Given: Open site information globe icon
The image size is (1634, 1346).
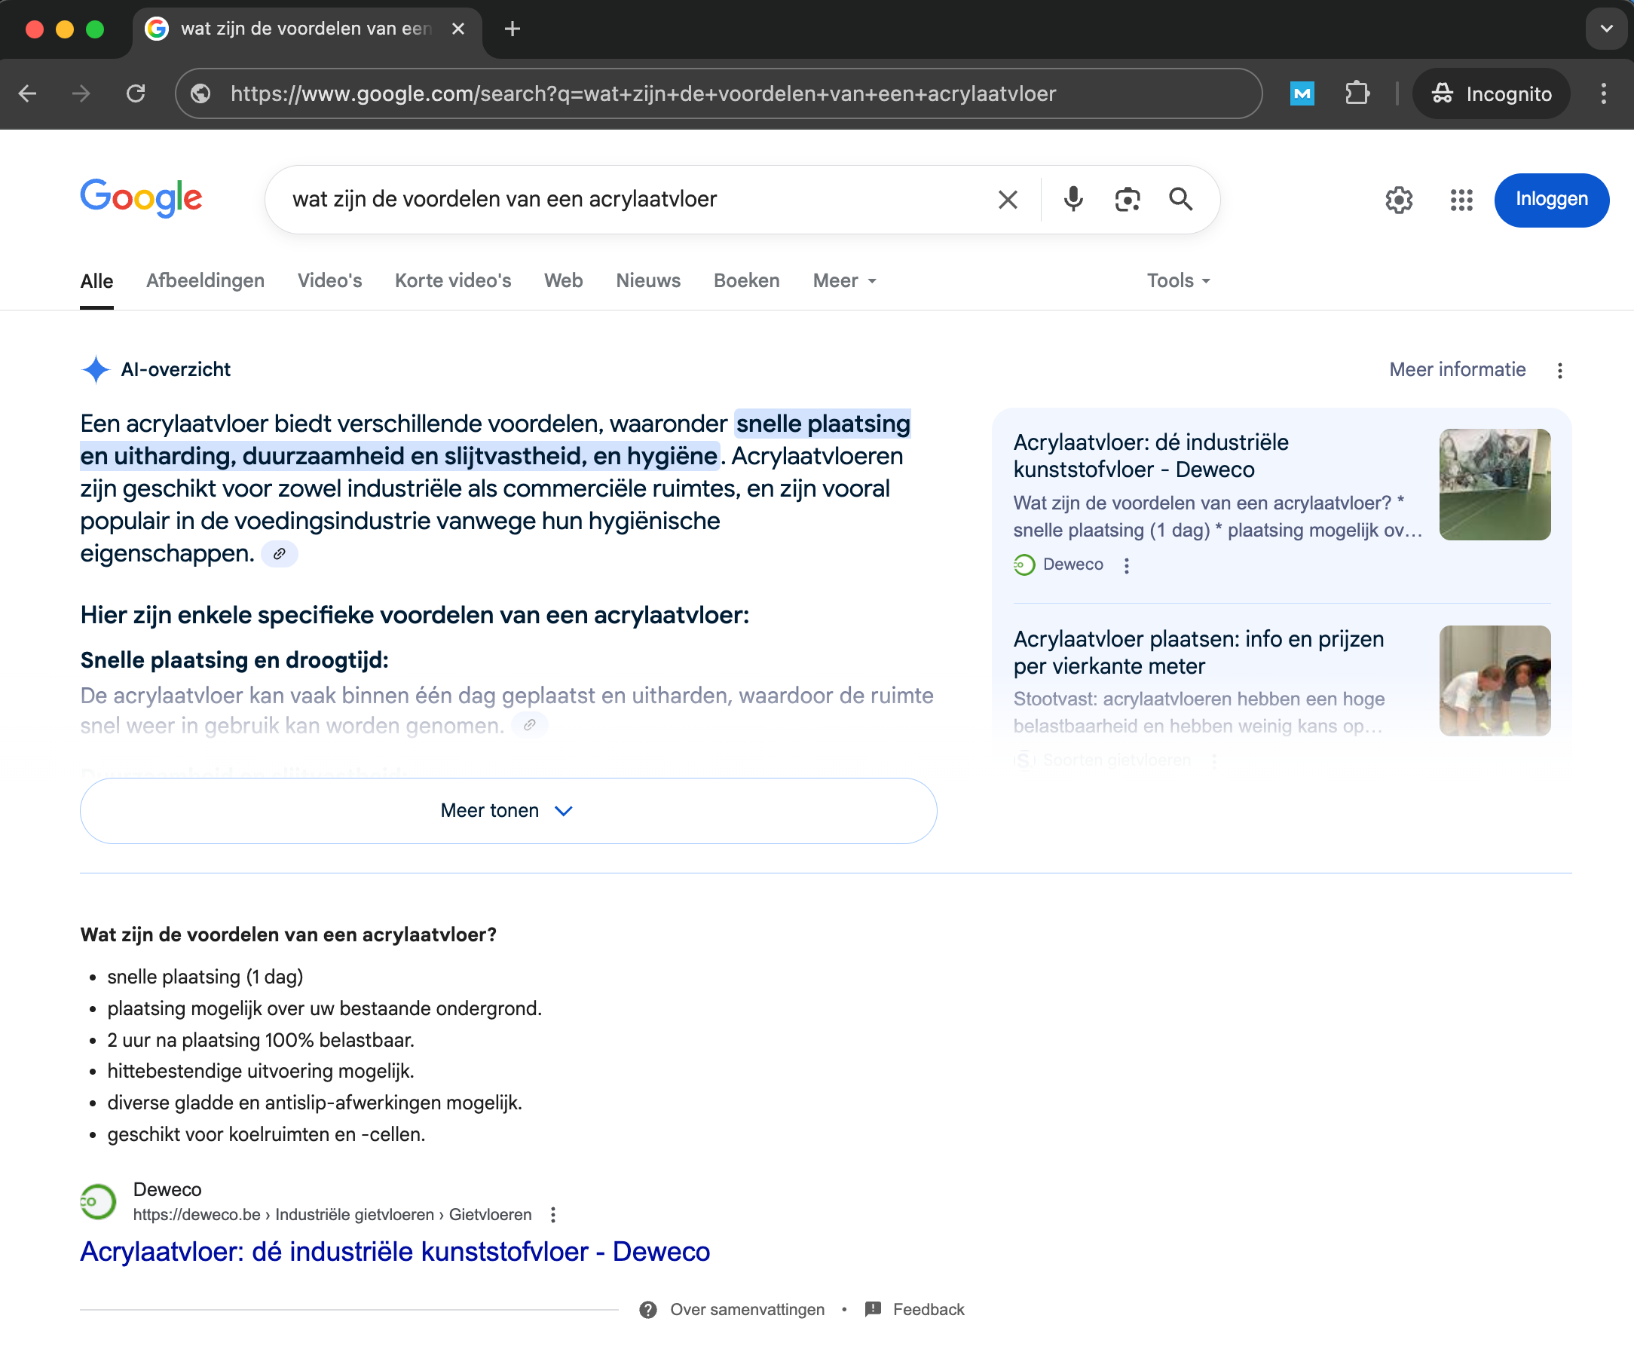Looking at the screenshot, I should click(200, 93).
